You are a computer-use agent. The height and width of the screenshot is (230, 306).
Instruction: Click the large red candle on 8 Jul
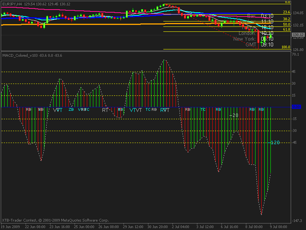[x=259, y=36]
